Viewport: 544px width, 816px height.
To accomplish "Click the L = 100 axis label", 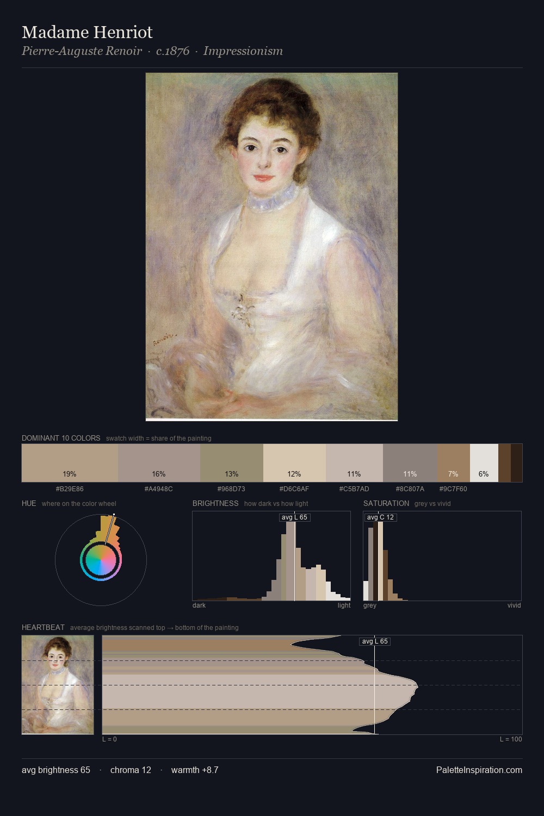I will [511, 739].
